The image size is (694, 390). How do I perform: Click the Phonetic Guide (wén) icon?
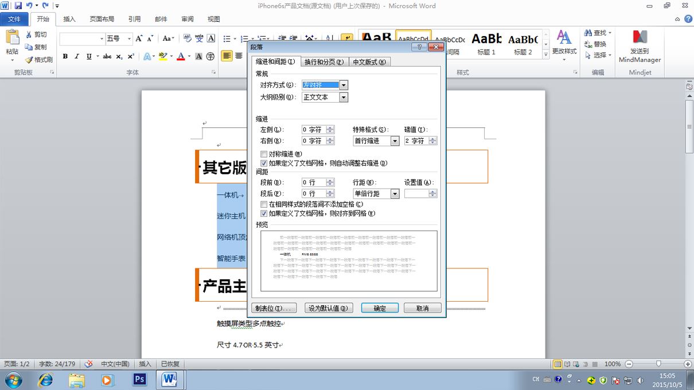click(199, 38)
